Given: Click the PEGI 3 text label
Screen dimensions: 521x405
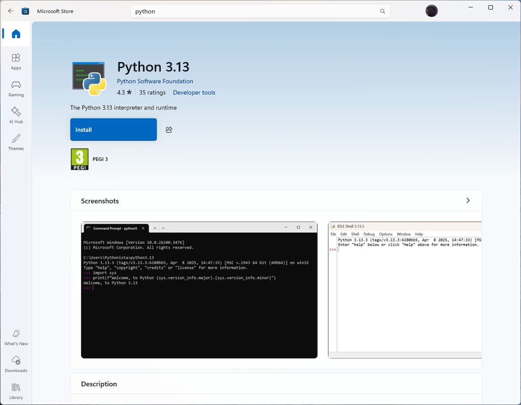Looking at the screenshot, I should [100, 159].
